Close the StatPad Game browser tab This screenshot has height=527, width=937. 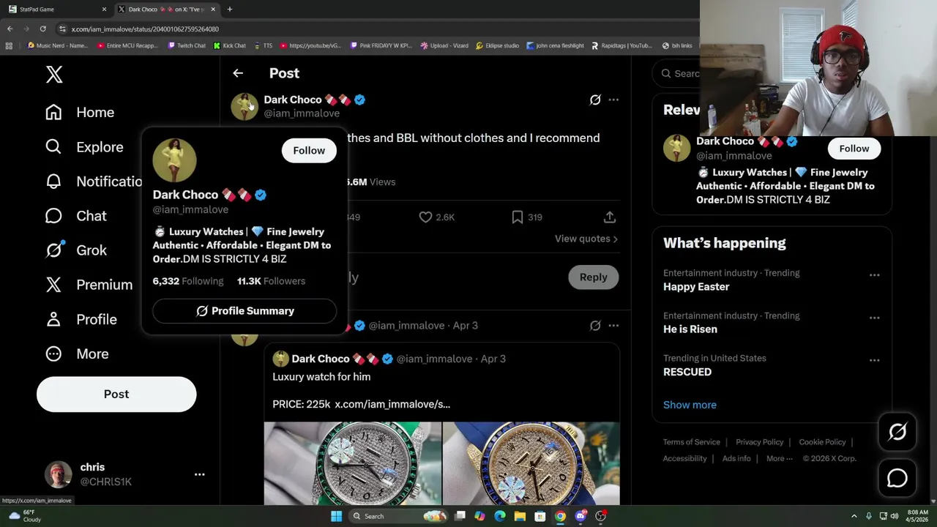pos(104,10)
